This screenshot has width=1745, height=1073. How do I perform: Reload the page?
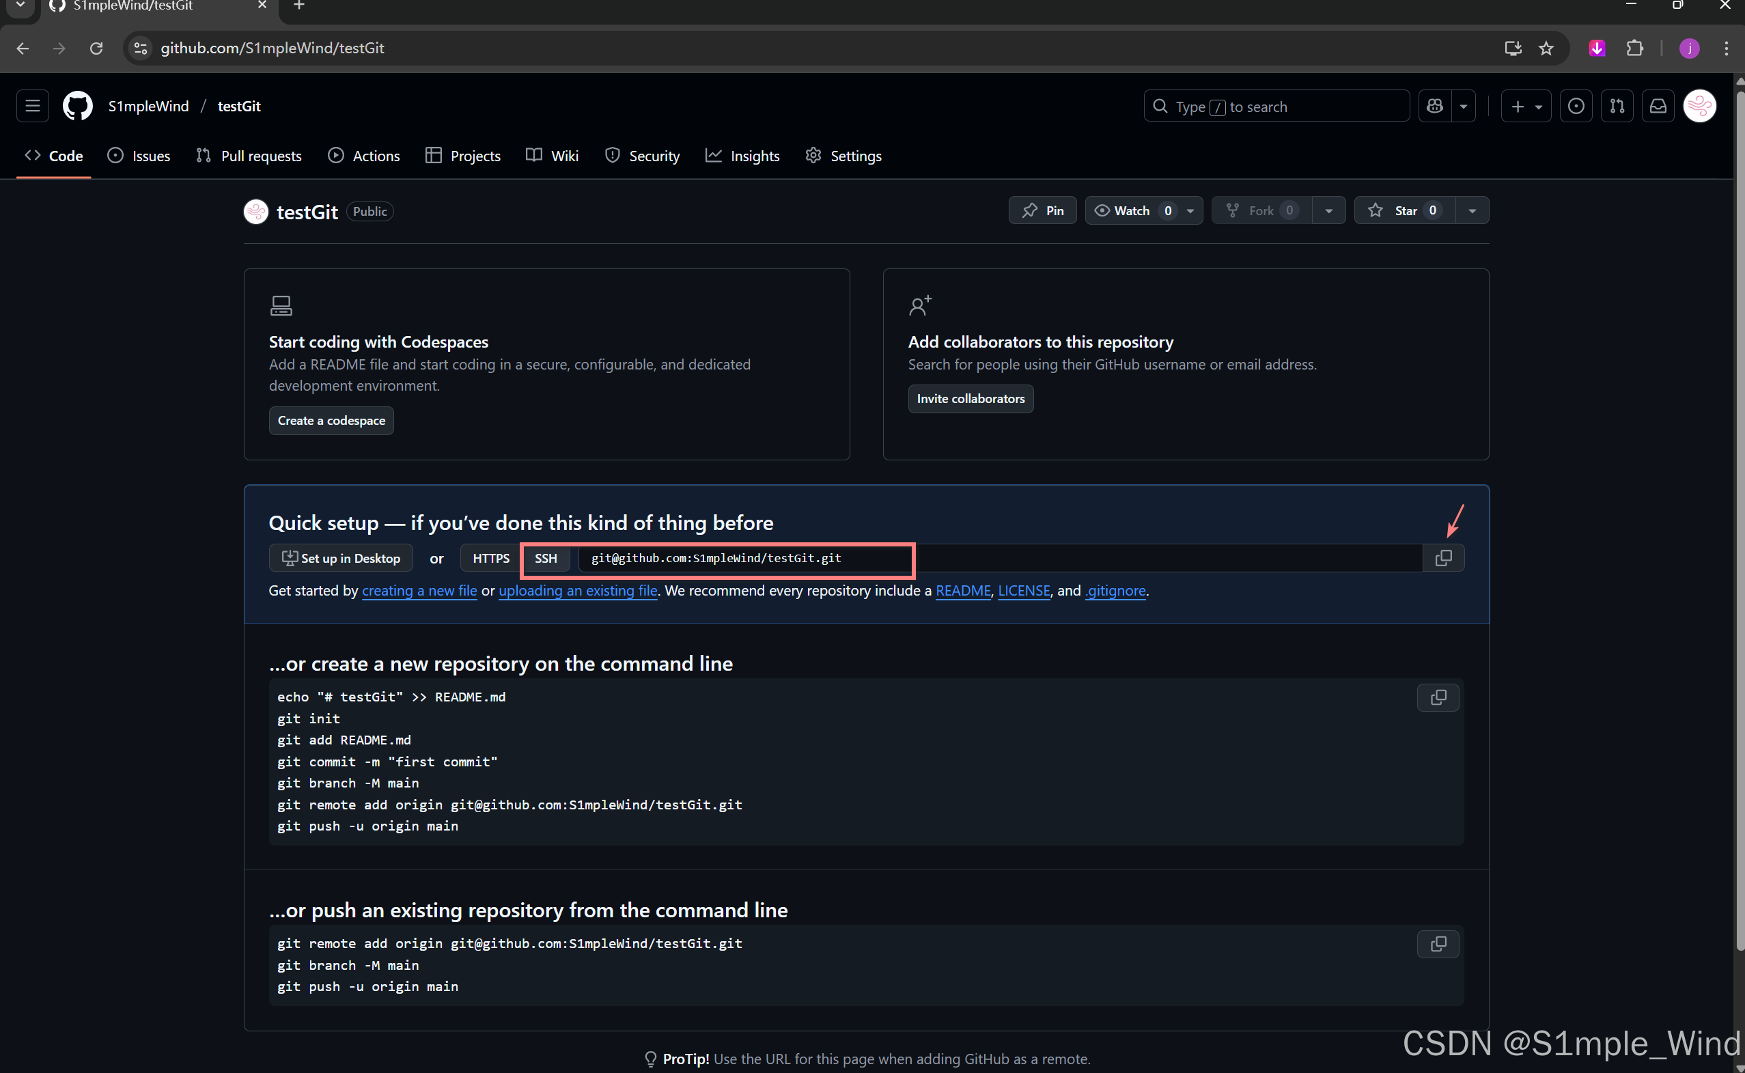(96, 48)
